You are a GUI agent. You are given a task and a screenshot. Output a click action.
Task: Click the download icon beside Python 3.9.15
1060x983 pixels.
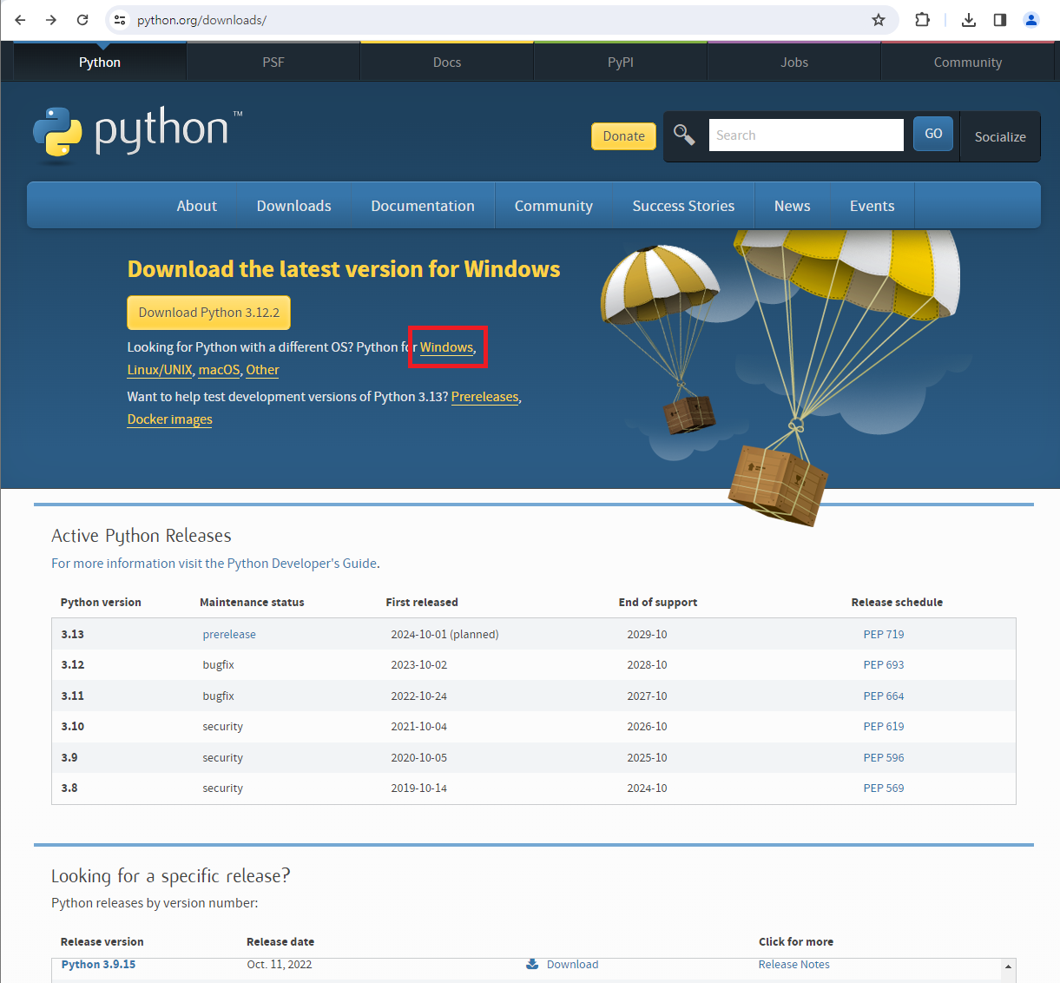pyautogui.click(x=532, y=964)
